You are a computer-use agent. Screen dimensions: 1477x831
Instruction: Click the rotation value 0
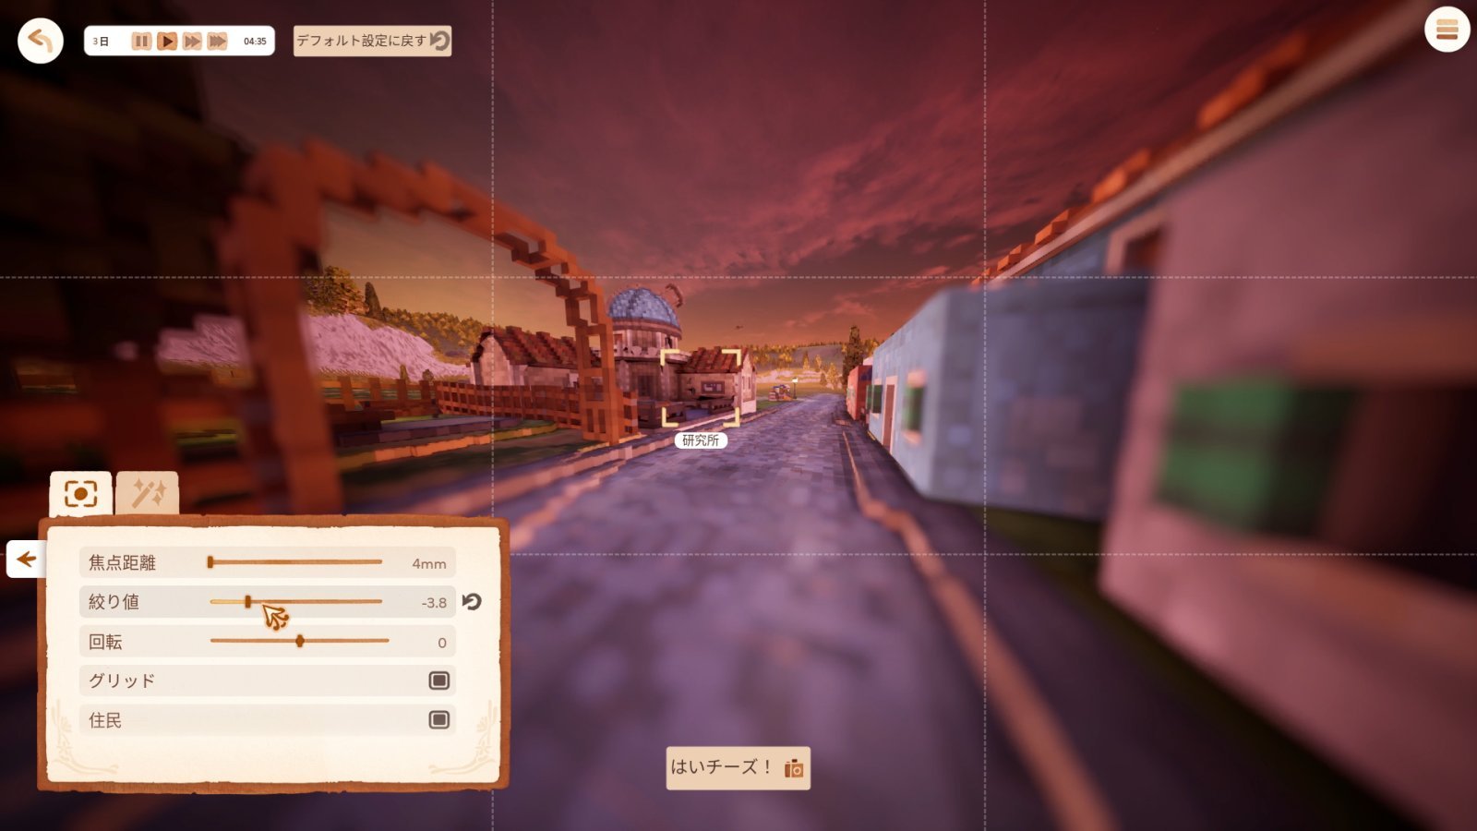442,643
